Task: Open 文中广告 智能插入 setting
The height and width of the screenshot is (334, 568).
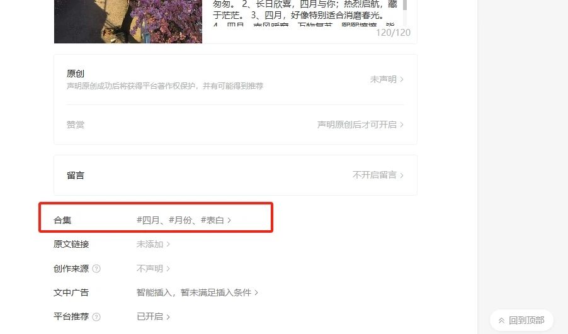Action: click(x=197, y=292)
